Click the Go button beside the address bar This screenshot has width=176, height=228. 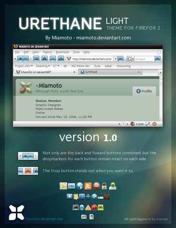tap(120, 59)
